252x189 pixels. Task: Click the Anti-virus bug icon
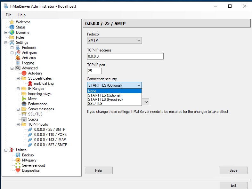pos(18,58)
